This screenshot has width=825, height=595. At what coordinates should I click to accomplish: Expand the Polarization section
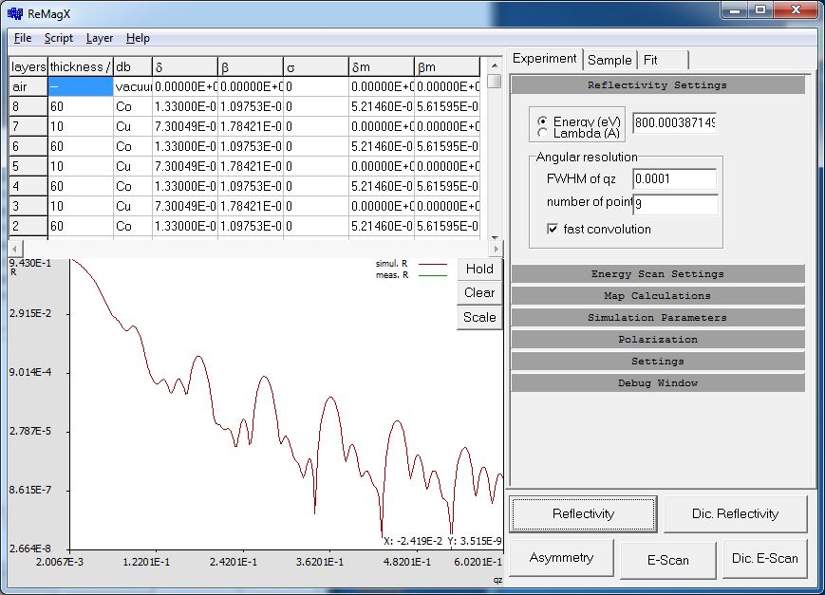tap(657, 340)
